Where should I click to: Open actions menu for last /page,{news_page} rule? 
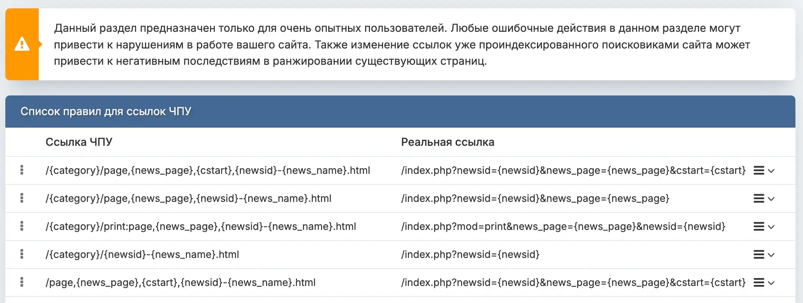764,283
